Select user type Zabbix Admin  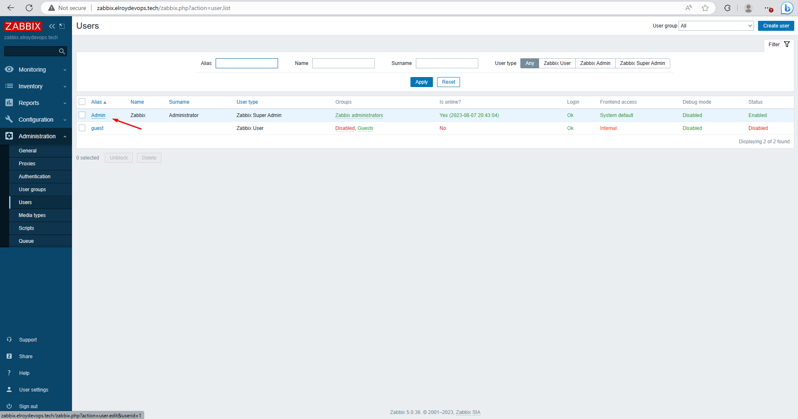pos(595,63)
